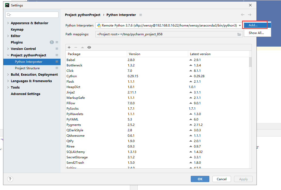Screen dimensions: 281x190
Task: Expand Appearance & Behavior section
Action: (8, 23)
